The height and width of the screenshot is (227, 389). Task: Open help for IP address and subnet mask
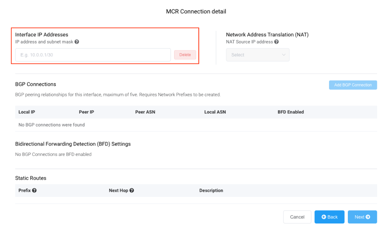(77, 42)
